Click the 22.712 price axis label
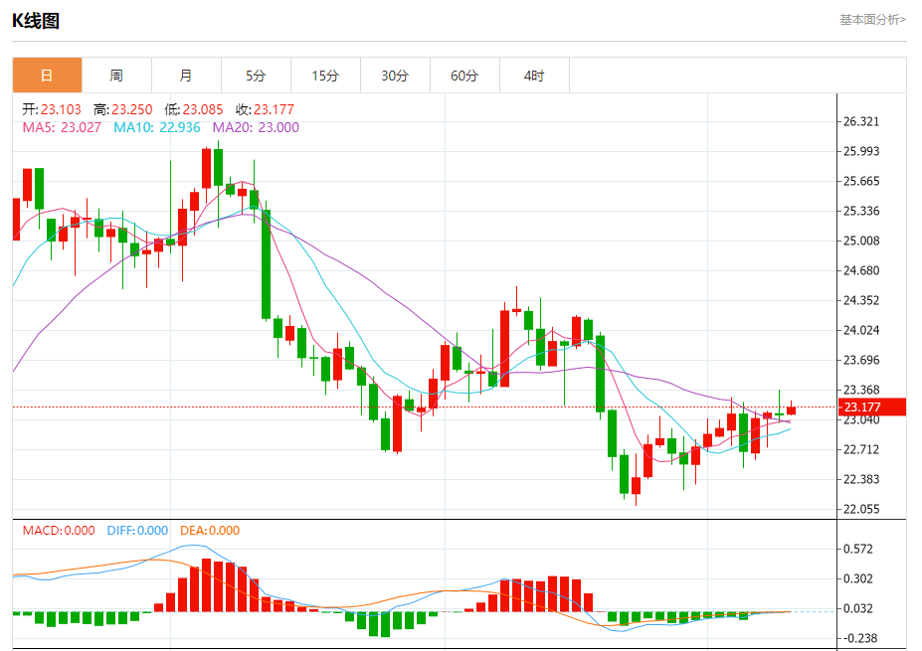The width and height of the screenshot is (922, 651). point(861,449)
